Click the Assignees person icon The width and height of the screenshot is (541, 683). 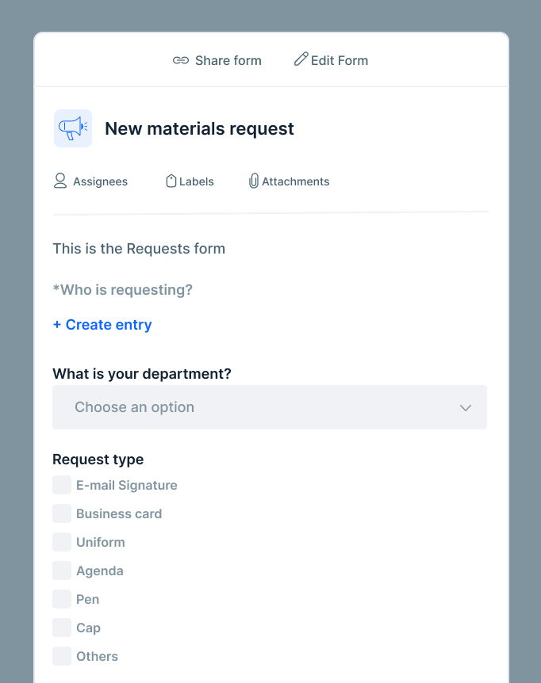[x=60, y=181]
